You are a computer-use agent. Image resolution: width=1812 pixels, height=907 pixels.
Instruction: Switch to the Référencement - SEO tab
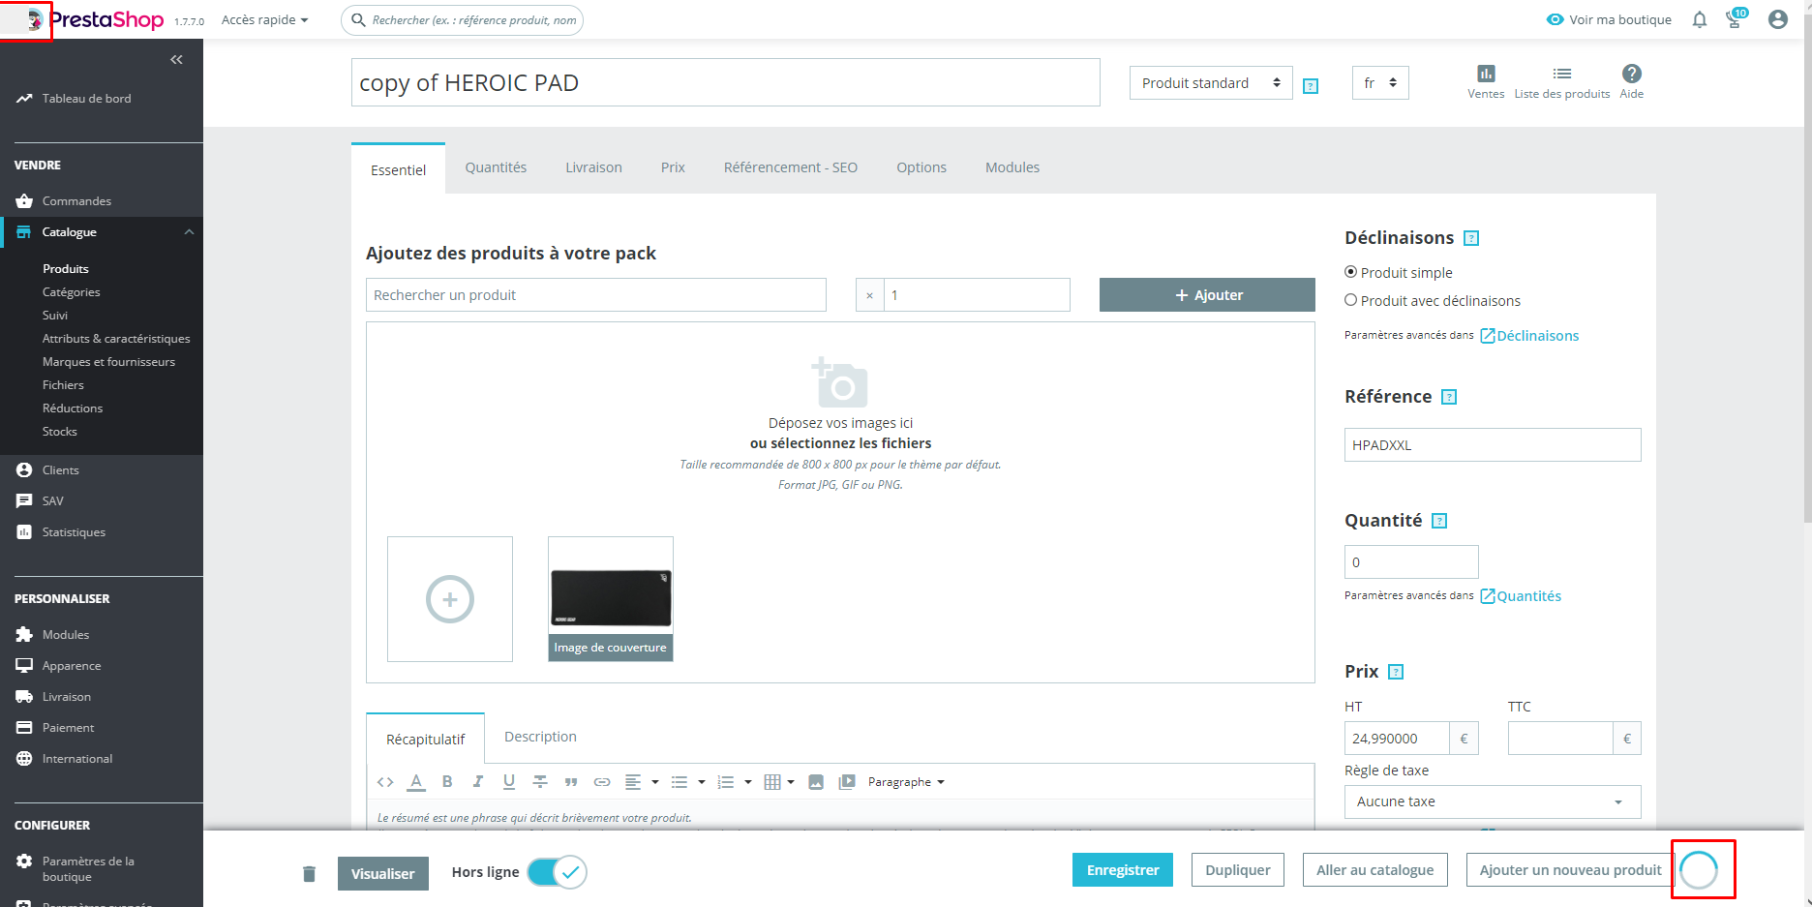coord(791,167)
